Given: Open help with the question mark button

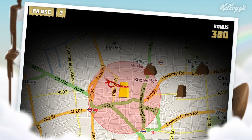Looking at the screenshot, I should point(61,13).
